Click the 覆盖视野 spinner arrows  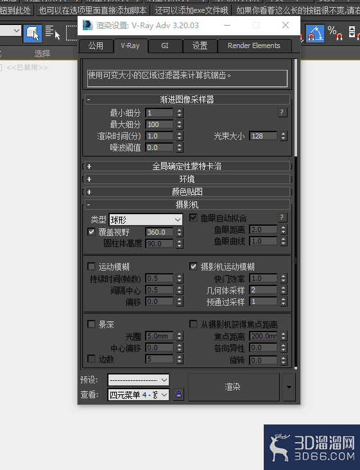click(180, 232)
